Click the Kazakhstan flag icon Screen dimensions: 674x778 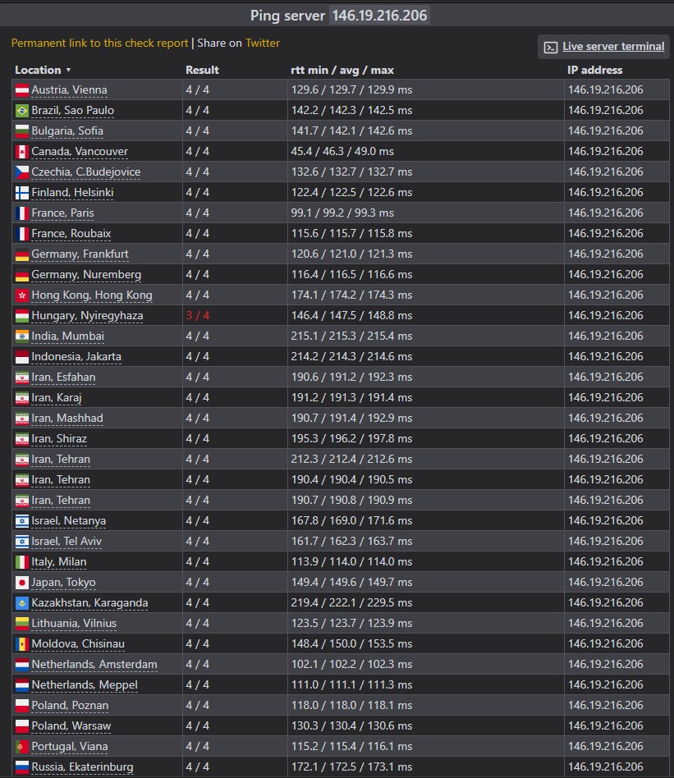pos(22,603)
